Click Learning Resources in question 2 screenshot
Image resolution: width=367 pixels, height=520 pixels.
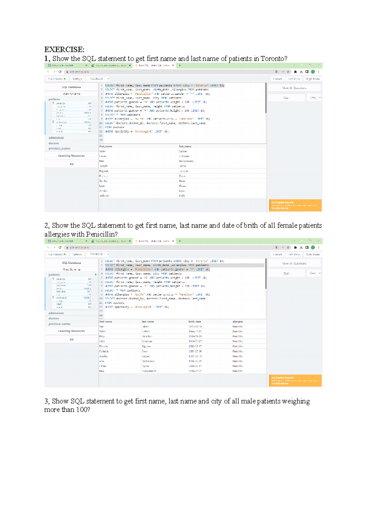(71, 331)
